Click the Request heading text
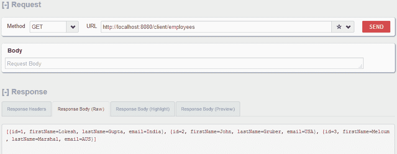Screen dimensions: 397x154 26,5
